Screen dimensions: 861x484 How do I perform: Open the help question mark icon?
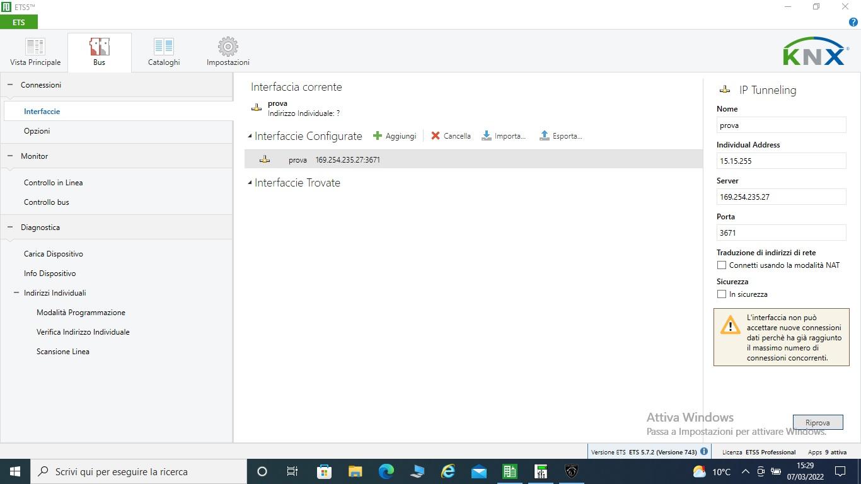pos(854,22)
